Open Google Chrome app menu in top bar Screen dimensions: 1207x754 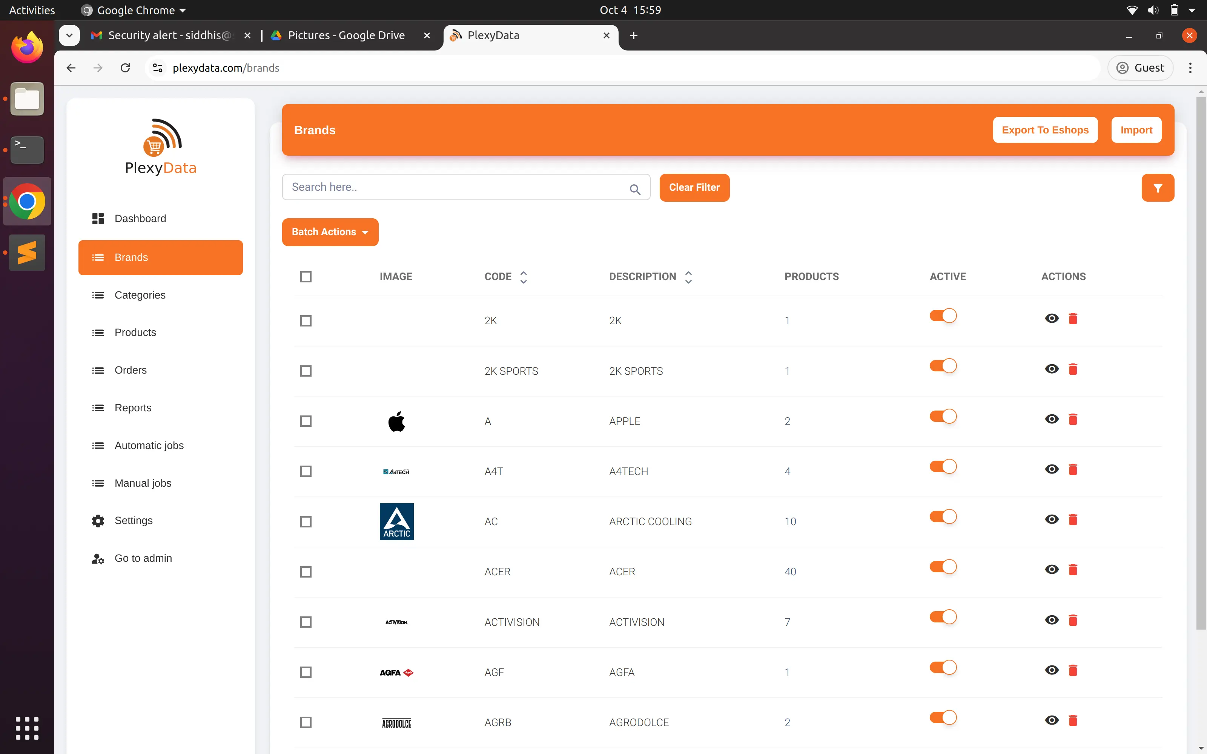[x=134, y=10]
